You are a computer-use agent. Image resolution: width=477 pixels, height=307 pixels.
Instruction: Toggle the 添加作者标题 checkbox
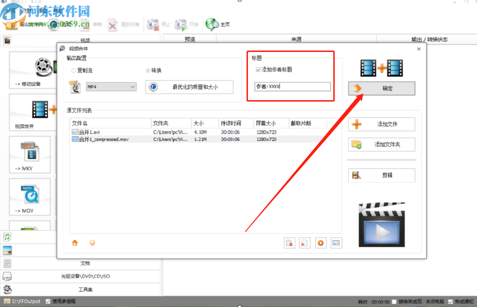pos(258,70)
